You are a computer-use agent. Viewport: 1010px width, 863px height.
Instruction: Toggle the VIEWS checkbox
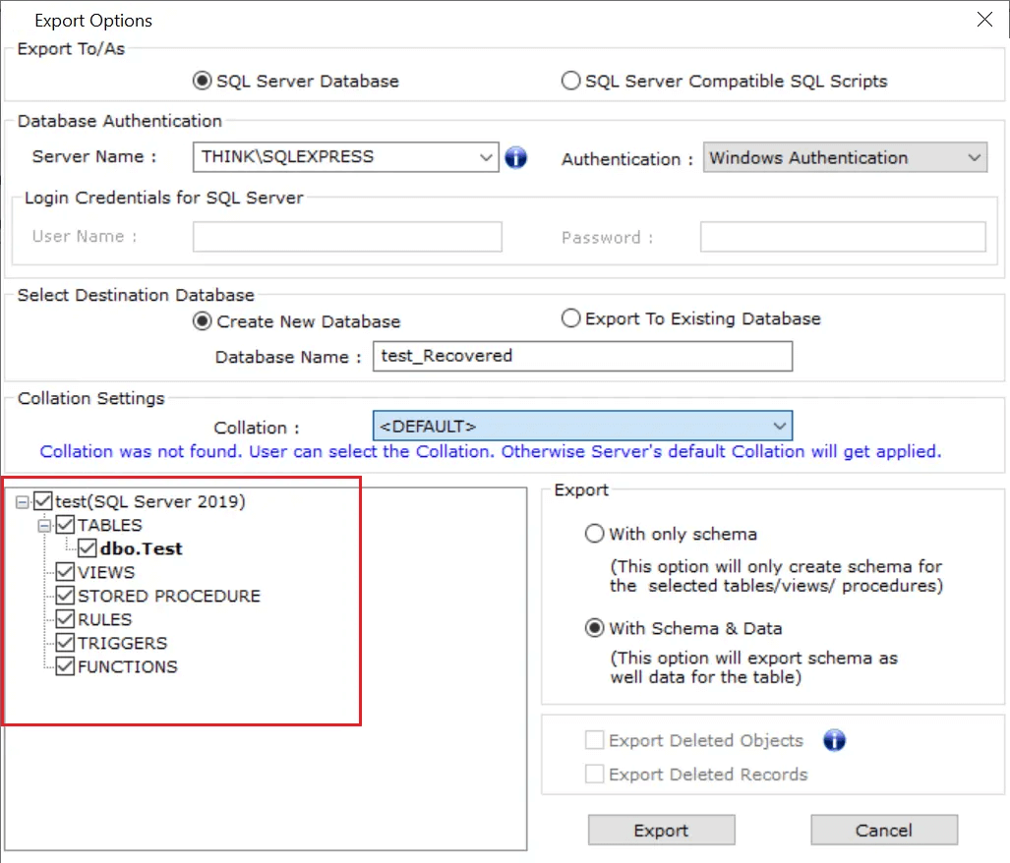tap(65, 572)
